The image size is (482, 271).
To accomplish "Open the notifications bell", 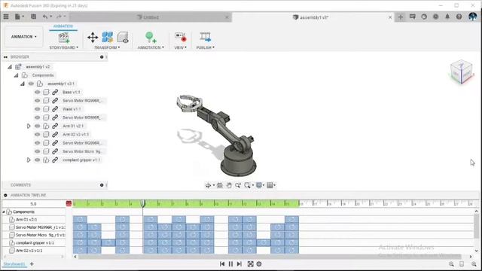I will 447,17.
